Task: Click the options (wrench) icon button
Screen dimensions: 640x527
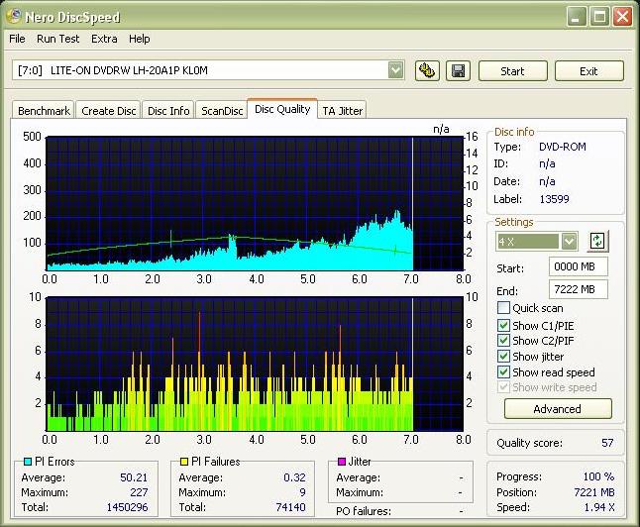Action: (427, 71)
